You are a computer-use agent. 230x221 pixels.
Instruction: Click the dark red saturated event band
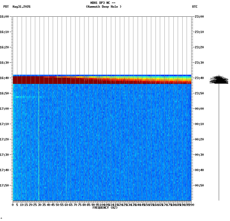point(102,80)
